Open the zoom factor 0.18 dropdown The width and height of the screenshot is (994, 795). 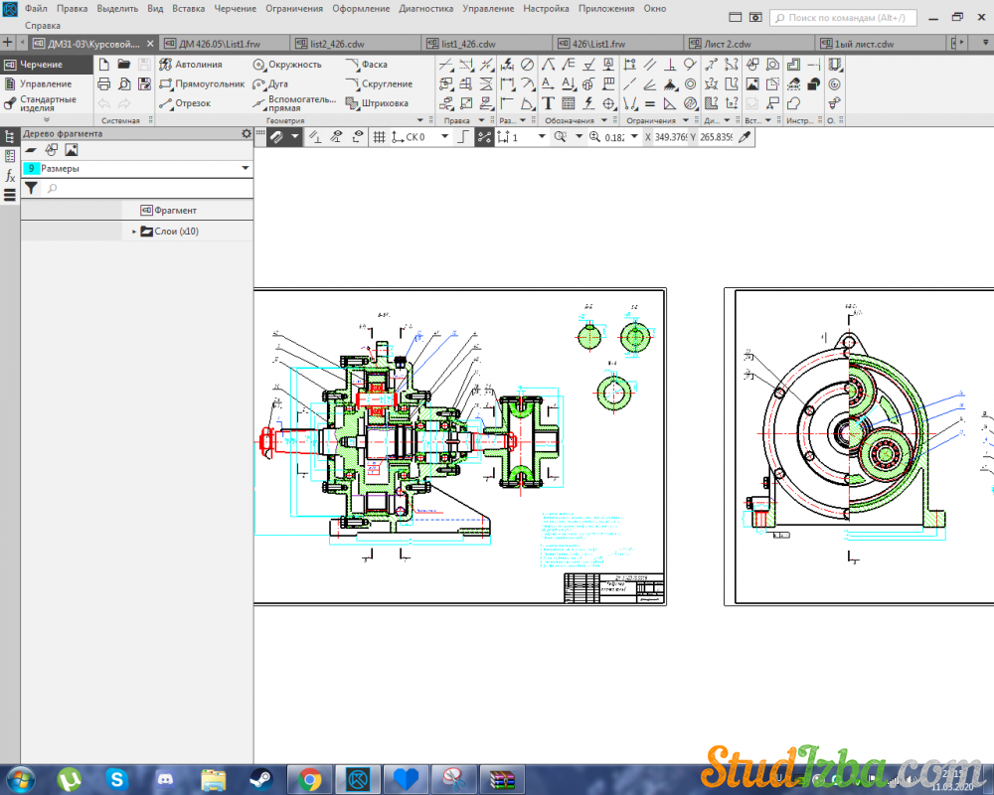click(634, 136)
